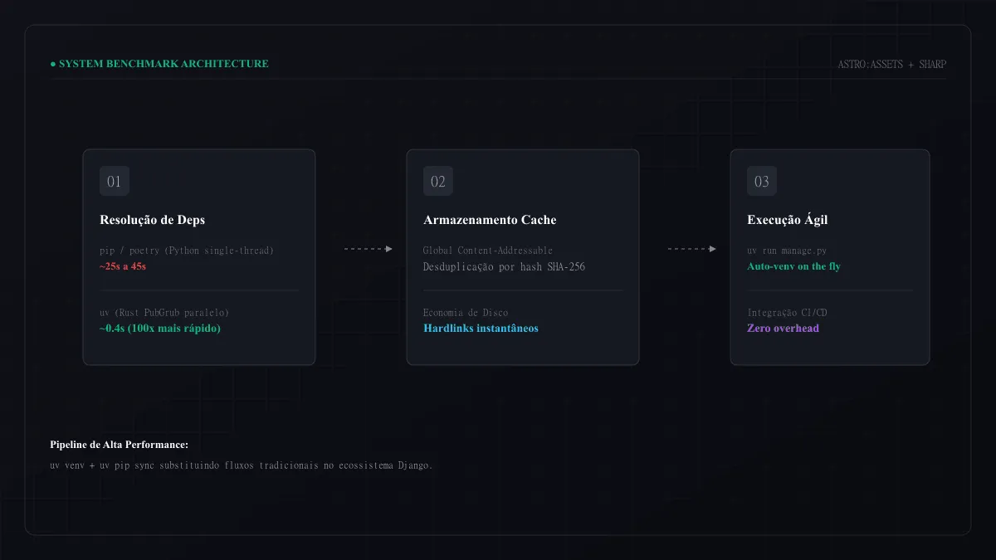Click the dashed arrow between cards 02 and 03

pyautogui.click(x=692, y=248)
